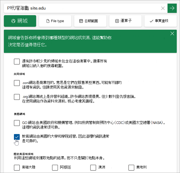Check the .com websites checkbox
Screen dimensions: 180x173
coord(17,83)
